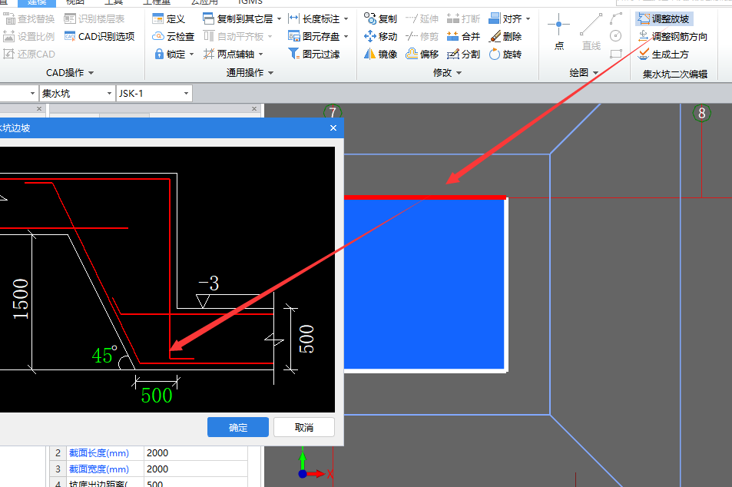This screenshot has height=487, width=732.
Task: Close the 坑边坡 dialog
Action: tap(333, 128)
